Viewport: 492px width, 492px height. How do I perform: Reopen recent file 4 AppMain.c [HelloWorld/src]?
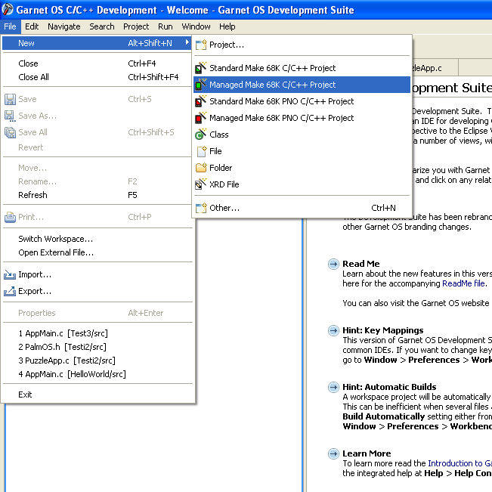pos(97,374)
